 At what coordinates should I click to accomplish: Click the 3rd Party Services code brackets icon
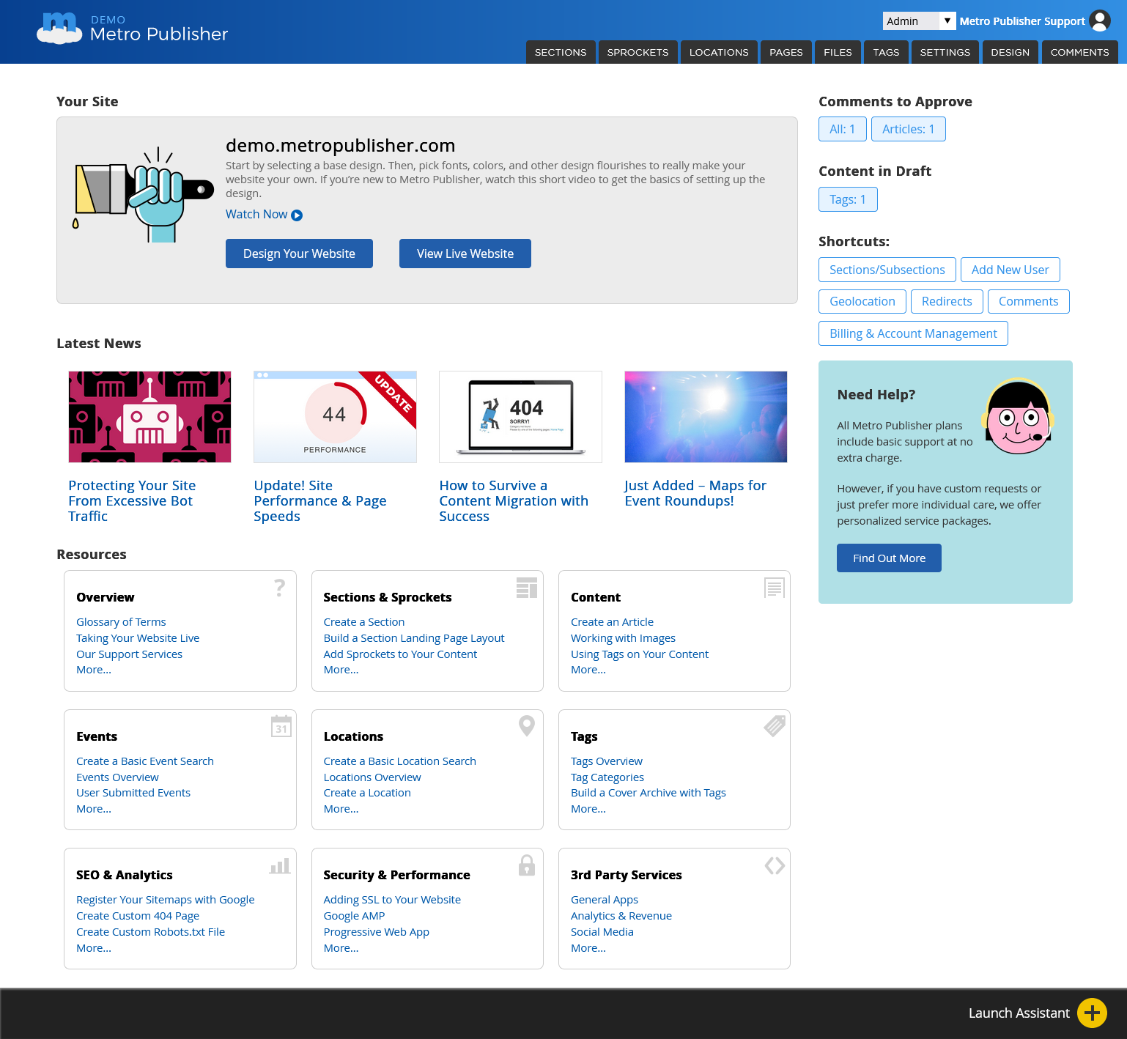[775, 865]
